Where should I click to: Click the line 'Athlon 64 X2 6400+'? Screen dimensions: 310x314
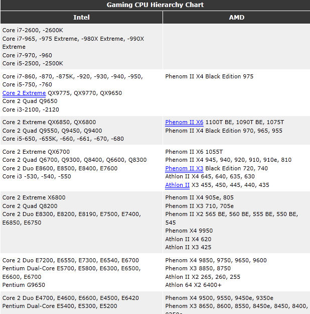click(x=194, y=285)
